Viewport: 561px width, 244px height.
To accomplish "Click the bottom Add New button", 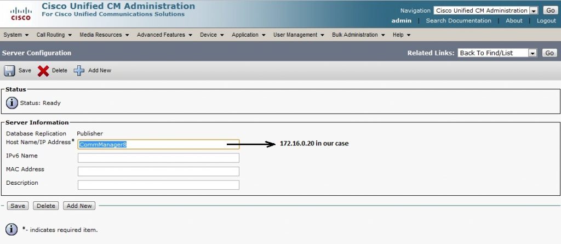I will click(79, 206).
